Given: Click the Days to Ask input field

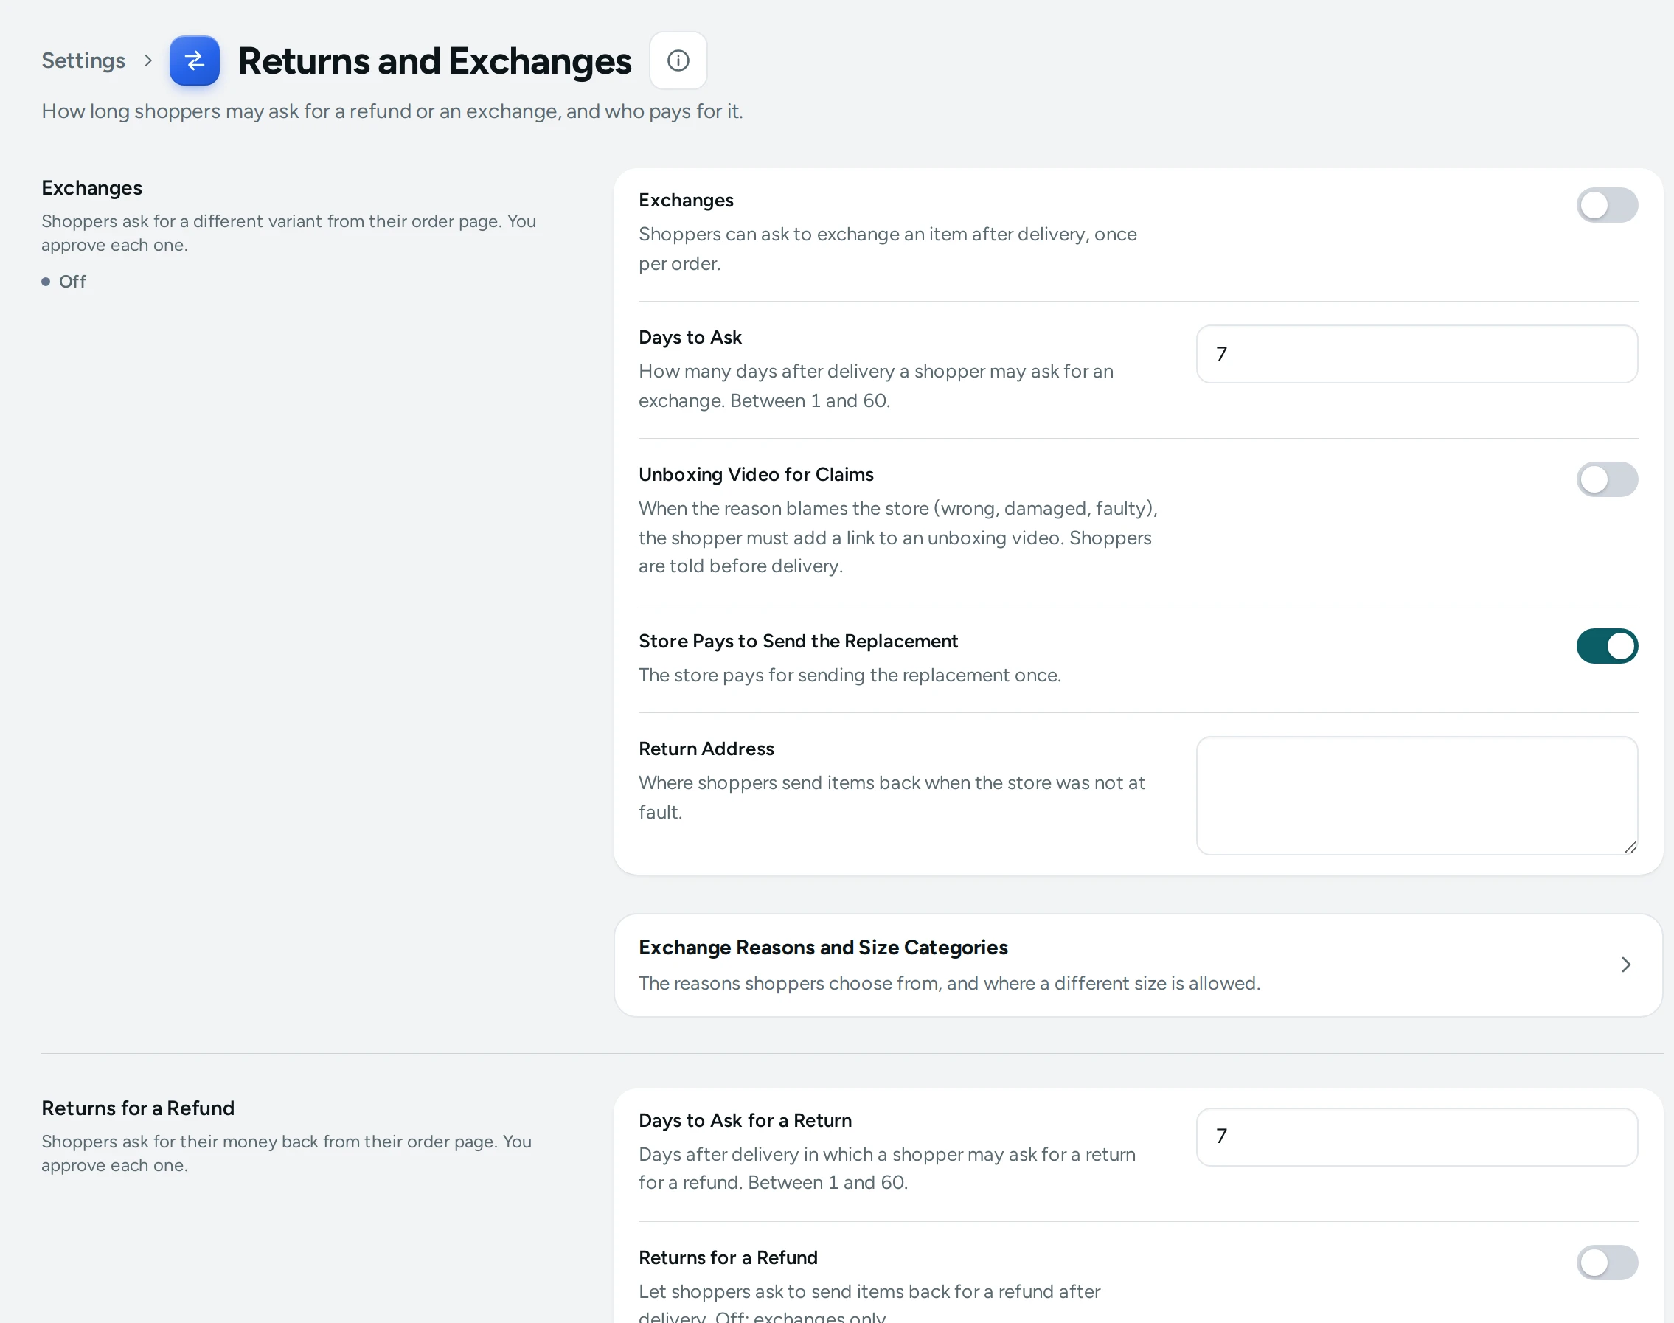Looking at the screenshot, I should (x=1417, y=354).
